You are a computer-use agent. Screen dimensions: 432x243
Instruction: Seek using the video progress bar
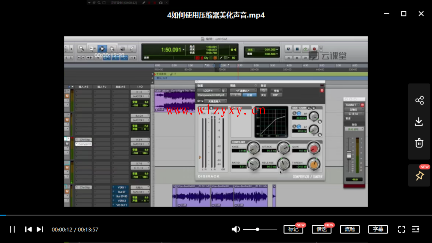pyautogui.click(x=216, y=215)
